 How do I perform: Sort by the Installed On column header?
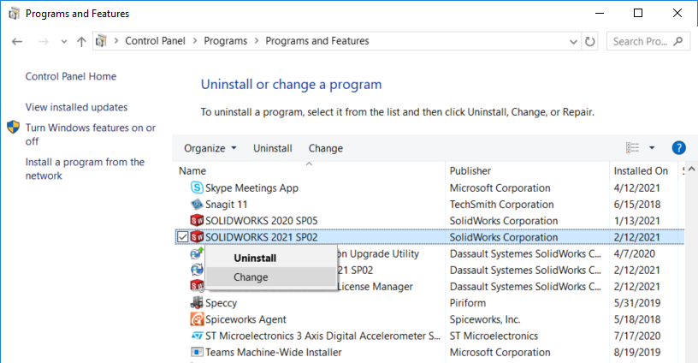(641, 170)
